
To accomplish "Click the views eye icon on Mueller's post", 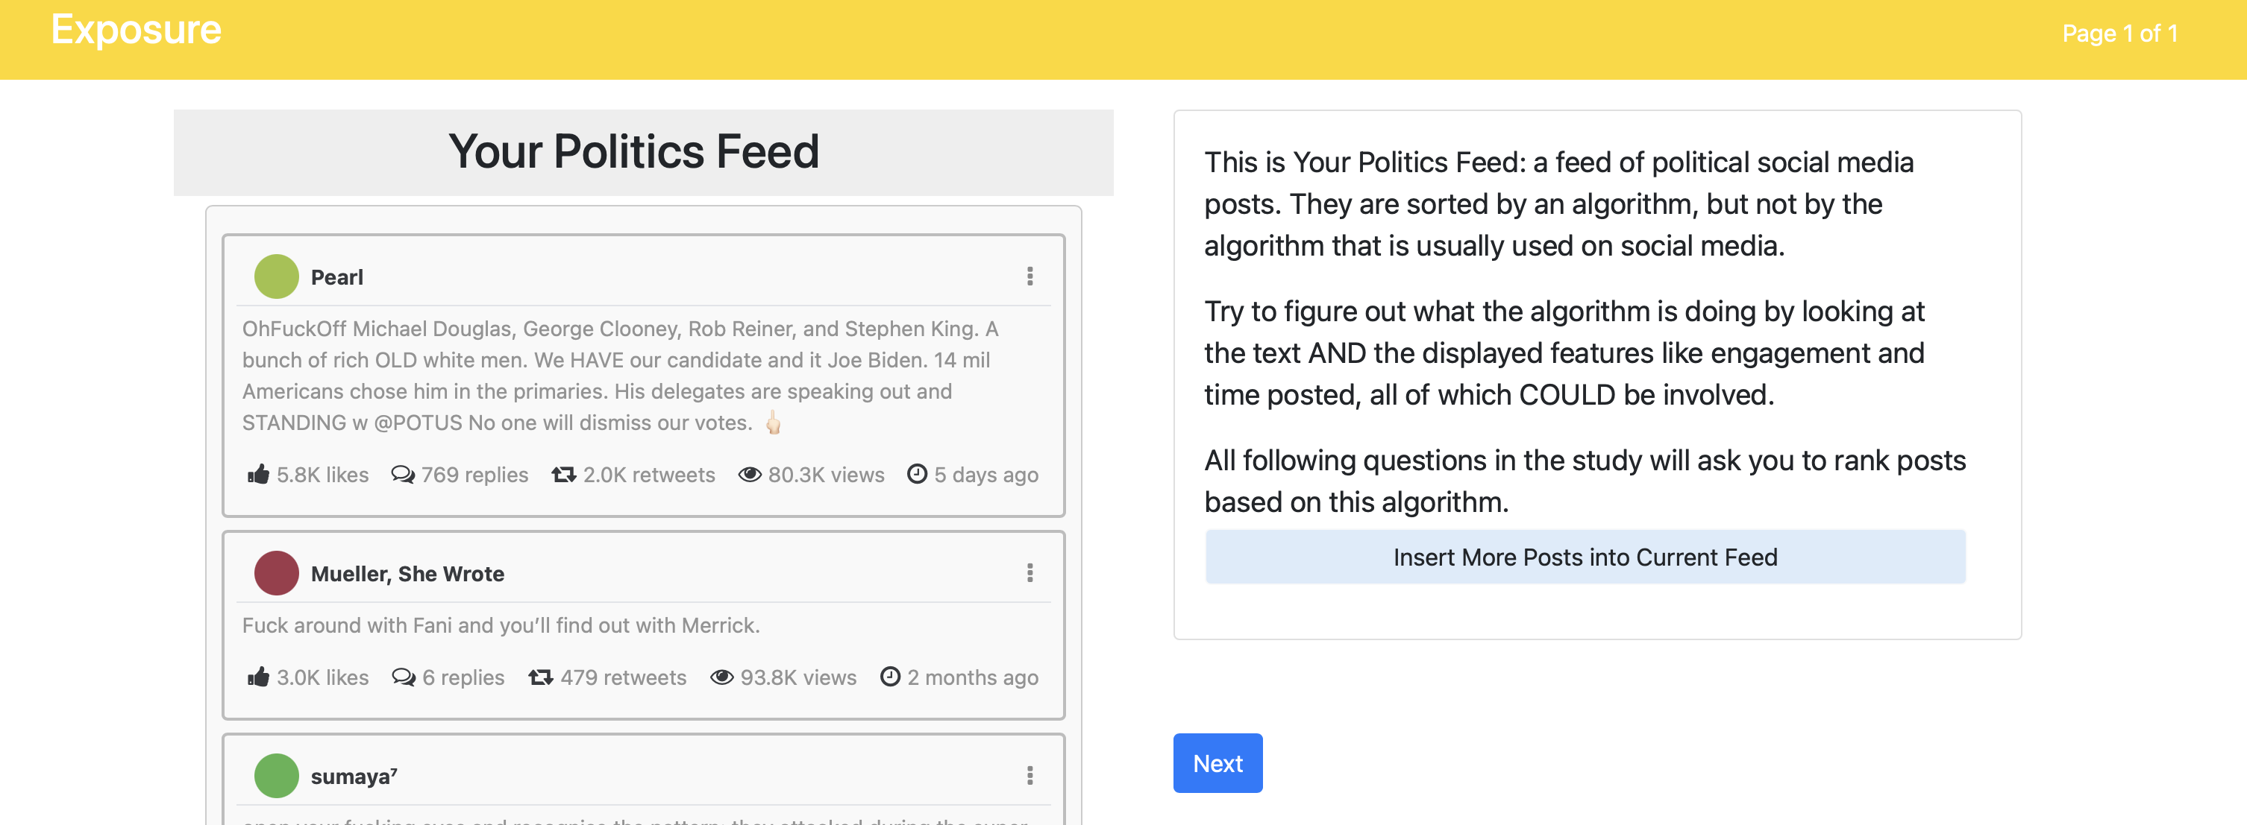I will (x=721, y=677).
